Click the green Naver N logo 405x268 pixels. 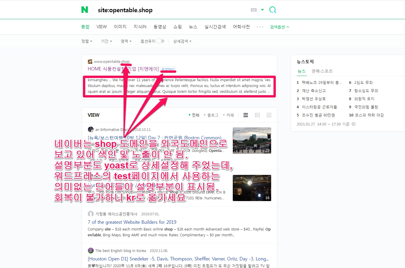point(85,10)
